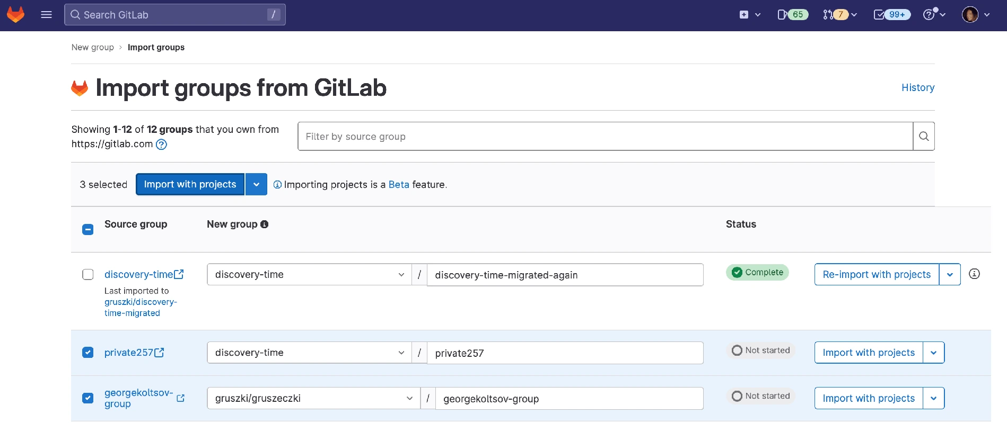Open the user avatar menu
The height and width of the screenshot is (423, 1007).
(x=976, y=15)
